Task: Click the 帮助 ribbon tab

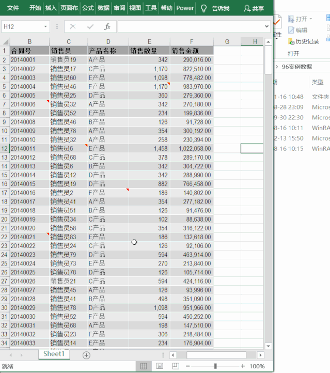Action: tap(166, 8)
